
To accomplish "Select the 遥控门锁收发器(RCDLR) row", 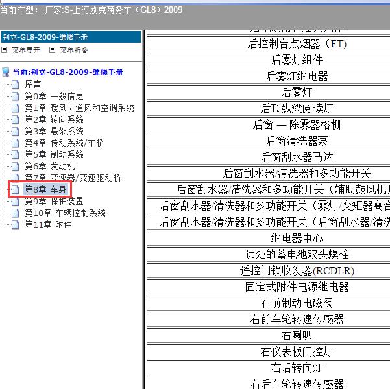I will pos(269,271).
